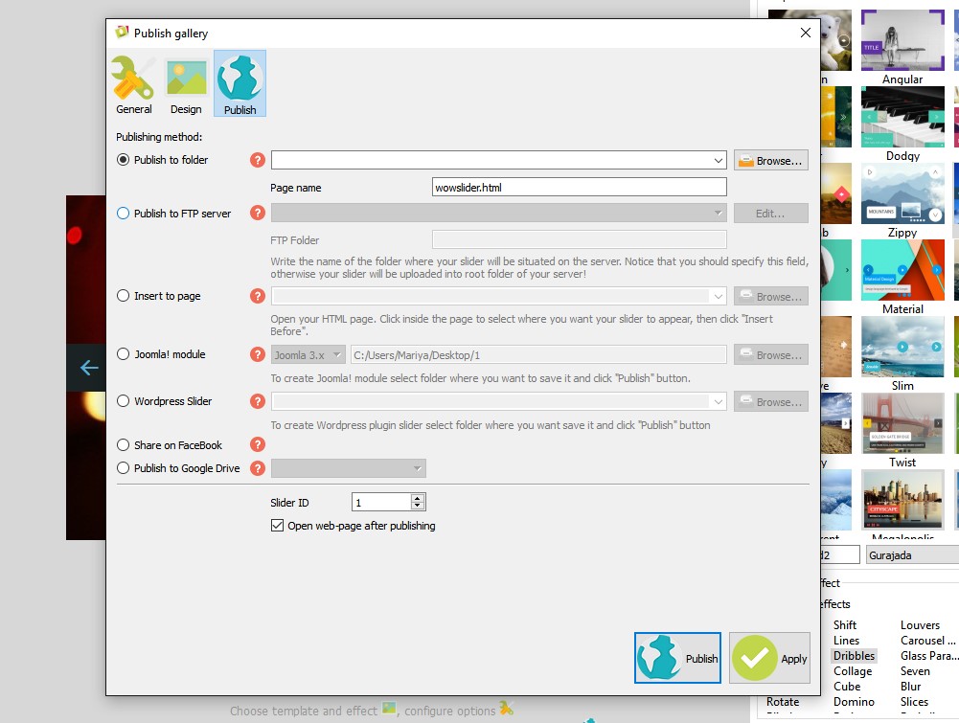Click the Joomla module path field
Screen dimensions: 959x723
538,355
